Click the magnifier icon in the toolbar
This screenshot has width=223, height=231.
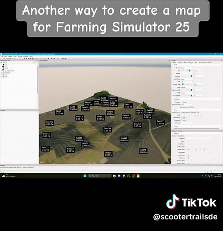click(54, 59)
